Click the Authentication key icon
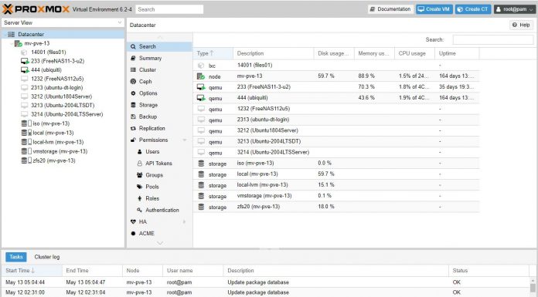 [x=140, y=210]
